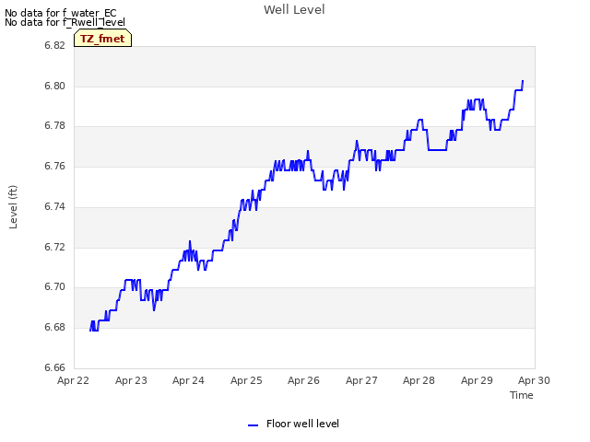590x442 pixels.
Task: Click the 6.82 y-axis tick label
Action: pyautogui.click(x=55, y=45)
